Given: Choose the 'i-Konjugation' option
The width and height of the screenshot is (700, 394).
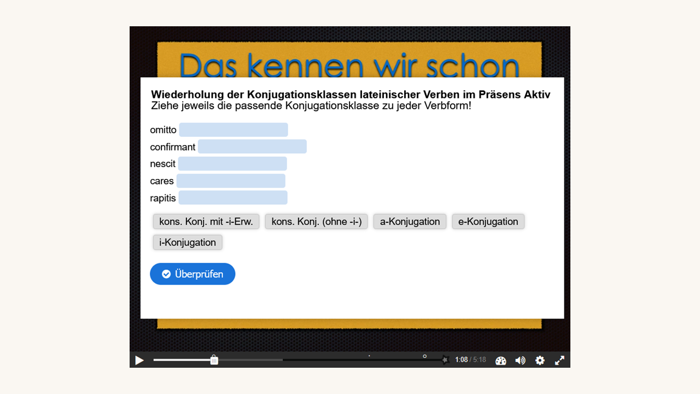Looking at the screenshot, I should [x=188, y=242].
